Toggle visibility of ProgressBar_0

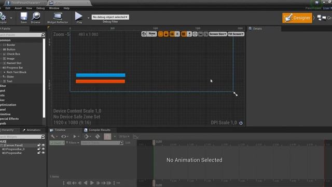pyautogui.click(x=44, y=149)
